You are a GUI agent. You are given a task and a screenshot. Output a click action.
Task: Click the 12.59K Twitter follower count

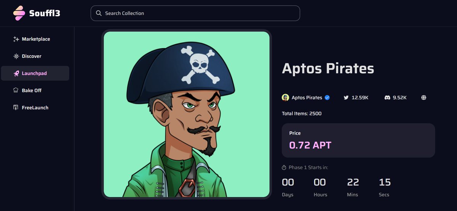click(x=360, y=98)
